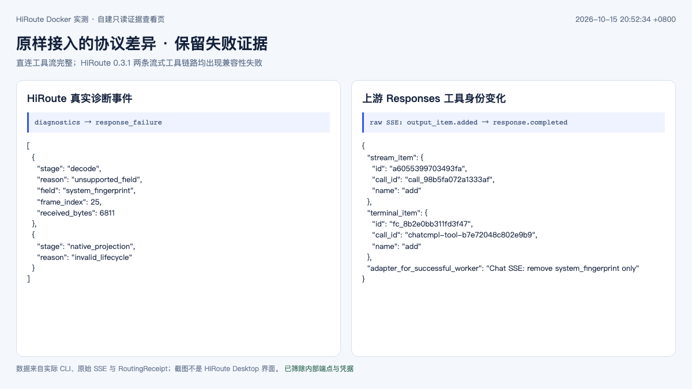Click the HiRoute 真实诊断事件 panel heading
This screenshot has width=692, height=389.
click(x=80, y=99)
